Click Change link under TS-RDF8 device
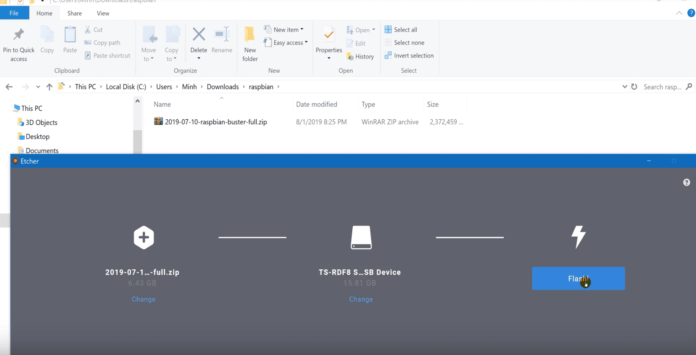The image size is (696, 355). (x=361, y=299)
